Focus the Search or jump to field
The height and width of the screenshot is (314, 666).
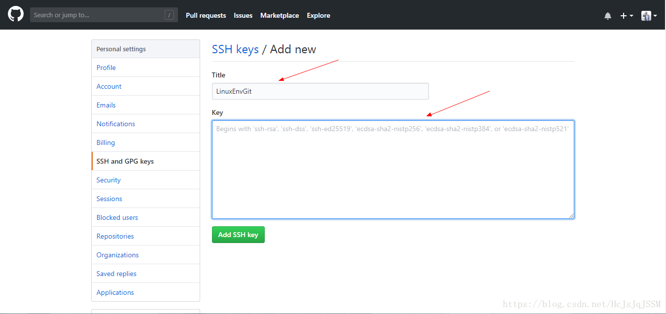pyautogui.click(x=104, y=15)
